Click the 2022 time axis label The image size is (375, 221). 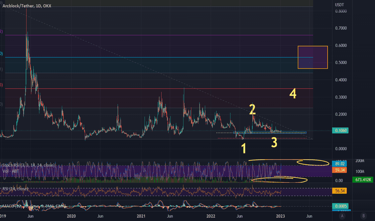click(211, 216)
